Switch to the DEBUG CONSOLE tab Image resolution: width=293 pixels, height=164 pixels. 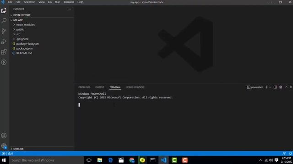pyautogui.click(x=135, y=87)
